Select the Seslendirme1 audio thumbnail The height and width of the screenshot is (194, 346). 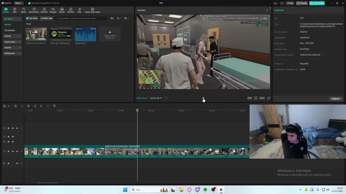coord(85,34)
